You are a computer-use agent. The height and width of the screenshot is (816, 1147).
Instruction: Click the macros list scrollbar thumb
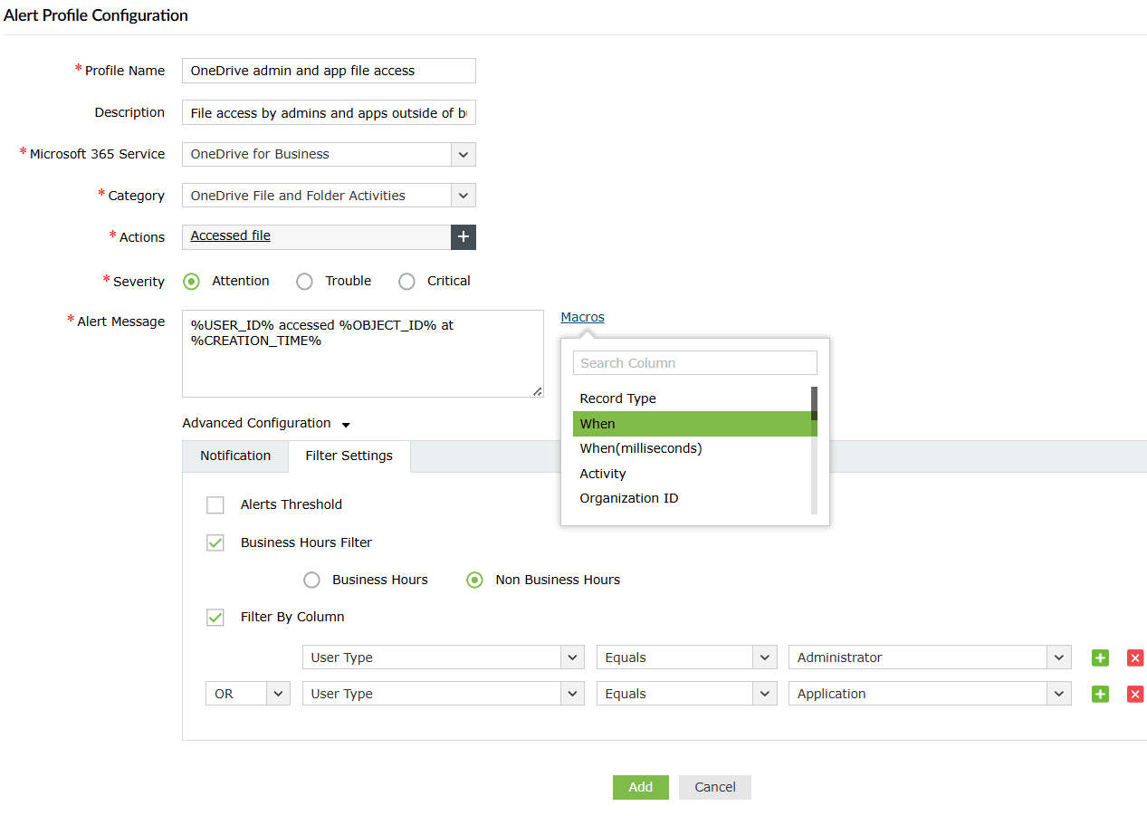(814, 403)
